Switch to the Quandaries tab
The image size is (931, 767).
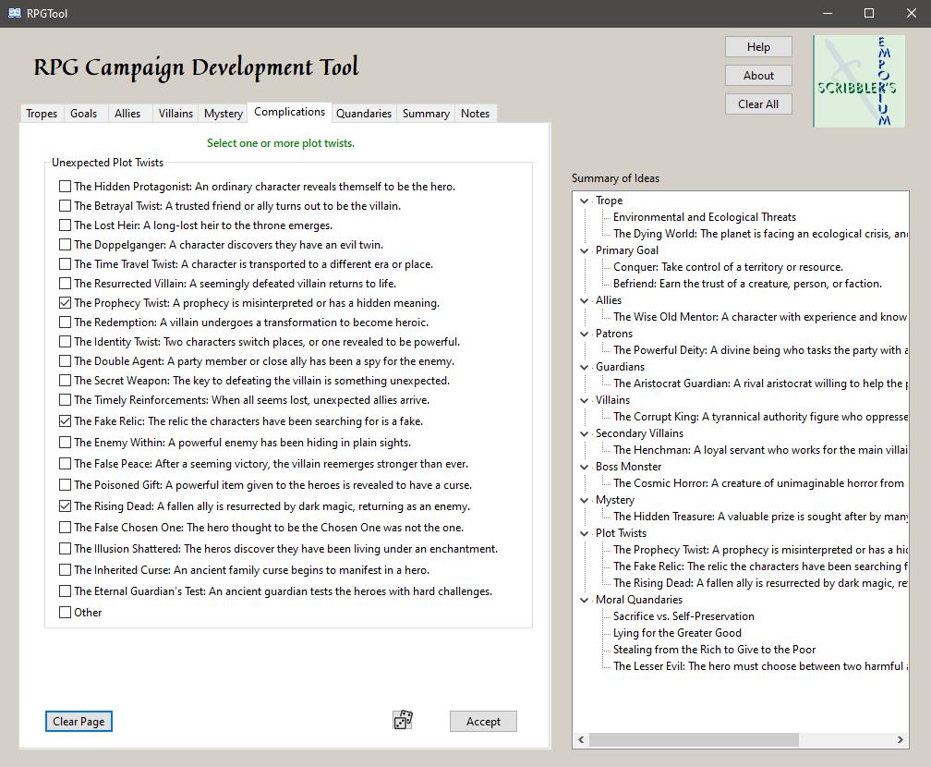(363, 114)
